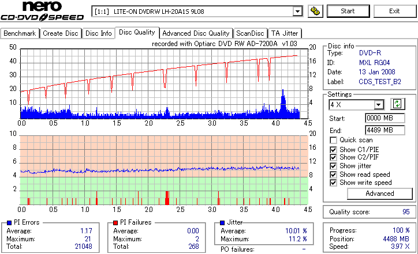Screen dimensions: 418x254
Task: Open the TA Jitter tab
Action: click(285, 33)
